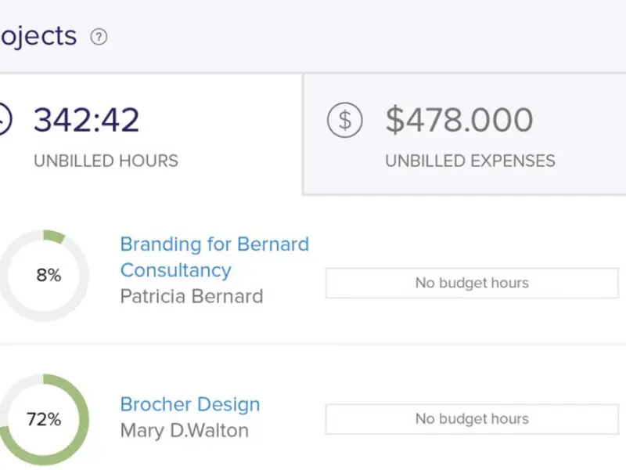Click the 72% text inside the ring
This screenshot has width=626, height=470.
point(44,419)
